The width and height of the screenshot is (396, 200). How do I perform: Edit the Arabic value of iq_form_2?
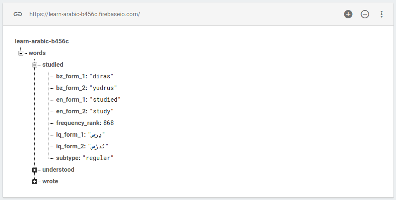tap(98, 146)
